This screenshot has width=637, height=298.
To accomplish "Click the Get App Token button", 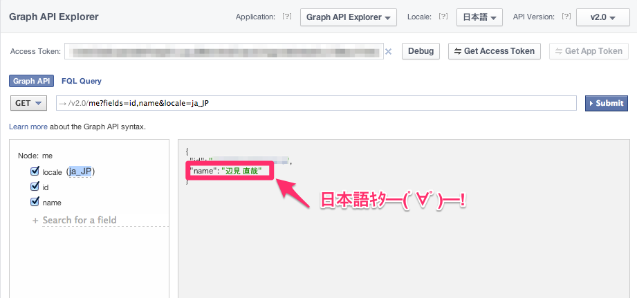I will click(x=589, y=51).
